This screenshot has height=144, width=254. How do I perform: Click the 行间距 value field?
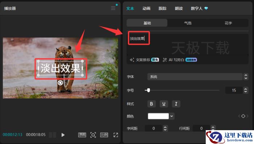(201, 128)
